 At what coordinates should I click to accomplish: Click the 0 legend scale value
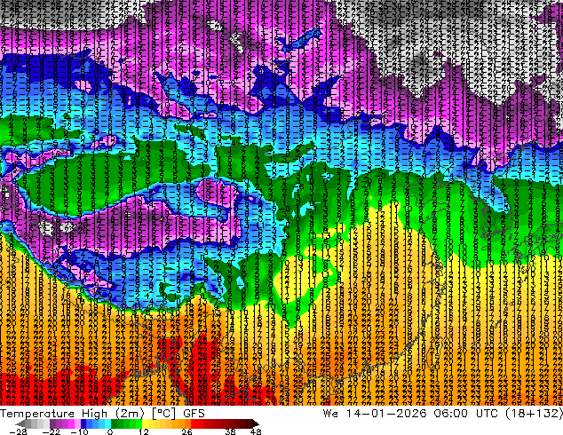coord(110,431)
